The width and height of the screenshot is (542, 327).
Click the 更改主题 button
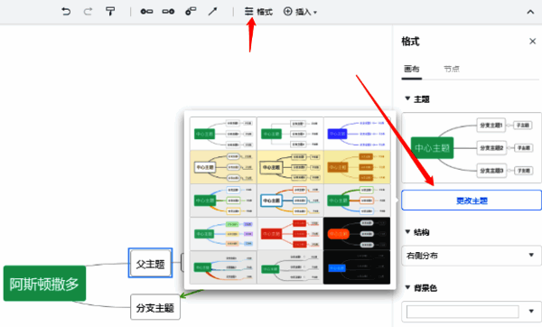(472, 201)
